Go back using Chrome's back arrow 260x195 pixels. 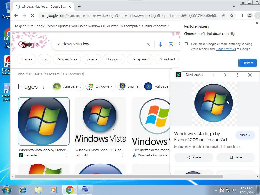click(x=16, y=15)
